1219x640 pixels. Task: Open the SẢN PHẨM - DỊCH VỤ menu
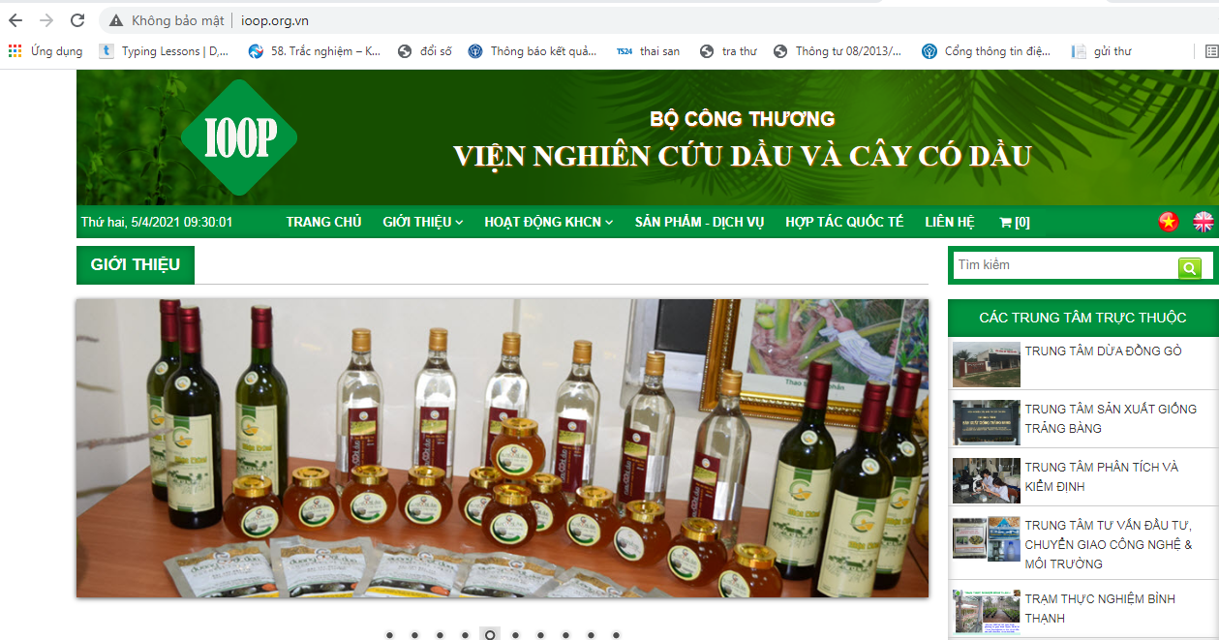tap(699, 222)
